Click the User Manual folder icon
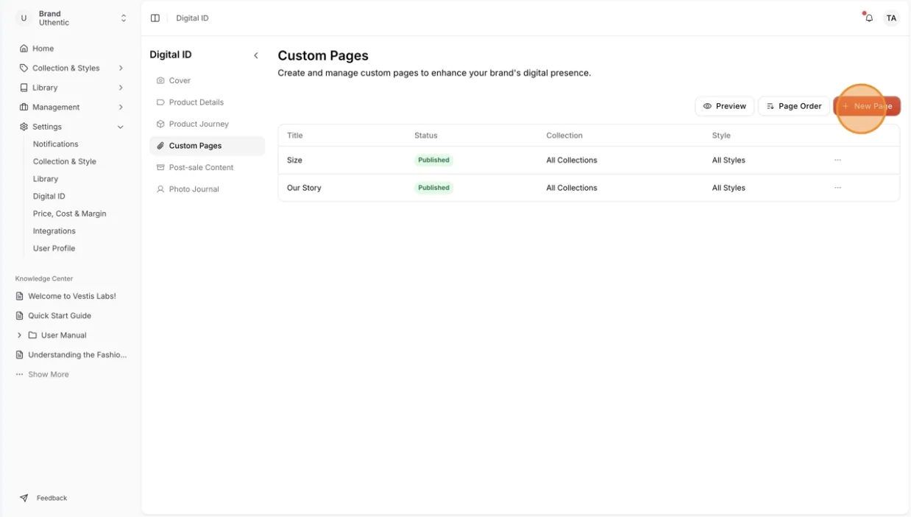Image resolution: width=911 pixels, height=517 pixels. pos(32,335)
